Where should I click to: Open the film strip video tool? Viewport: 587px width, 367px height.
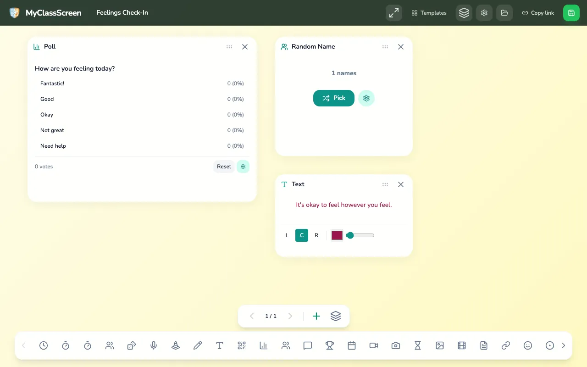[462, 345]
